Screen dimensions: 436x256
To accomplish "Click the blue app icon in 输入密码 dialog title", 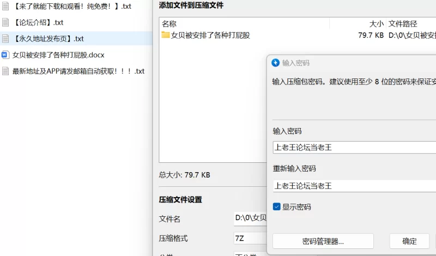I will (275, 63).
